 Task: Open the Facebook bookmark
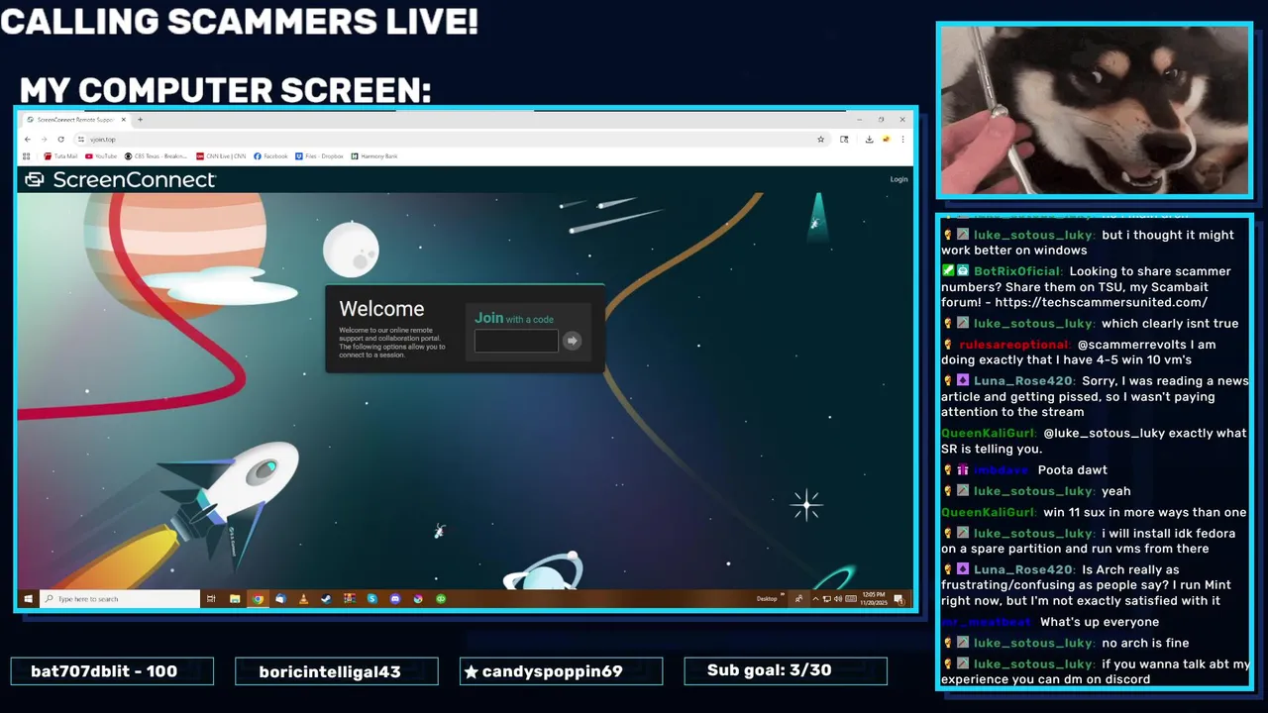(270, 156)
